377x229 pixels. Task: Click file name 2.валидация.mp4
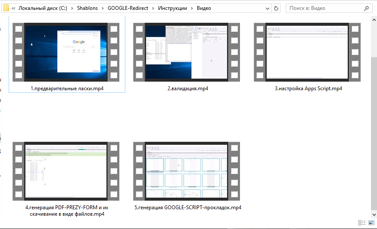188,89
